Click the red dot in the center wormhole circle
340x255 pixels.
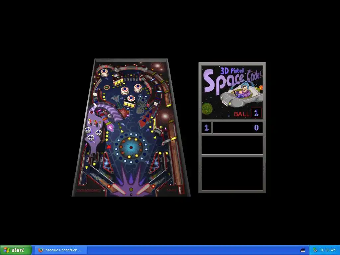pos(131,147)
